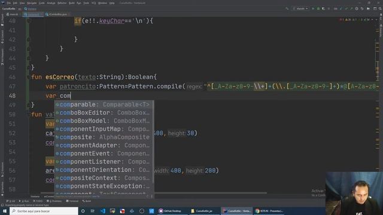This screenshot has height=215, width=383.
Task: Click the first green Git checkmark icon
Action: (x=346, y=8)
